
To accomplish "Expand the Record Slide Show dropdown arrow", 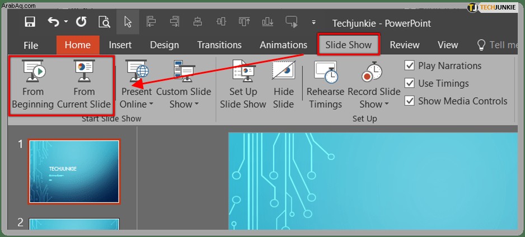I will pos(387,105).
